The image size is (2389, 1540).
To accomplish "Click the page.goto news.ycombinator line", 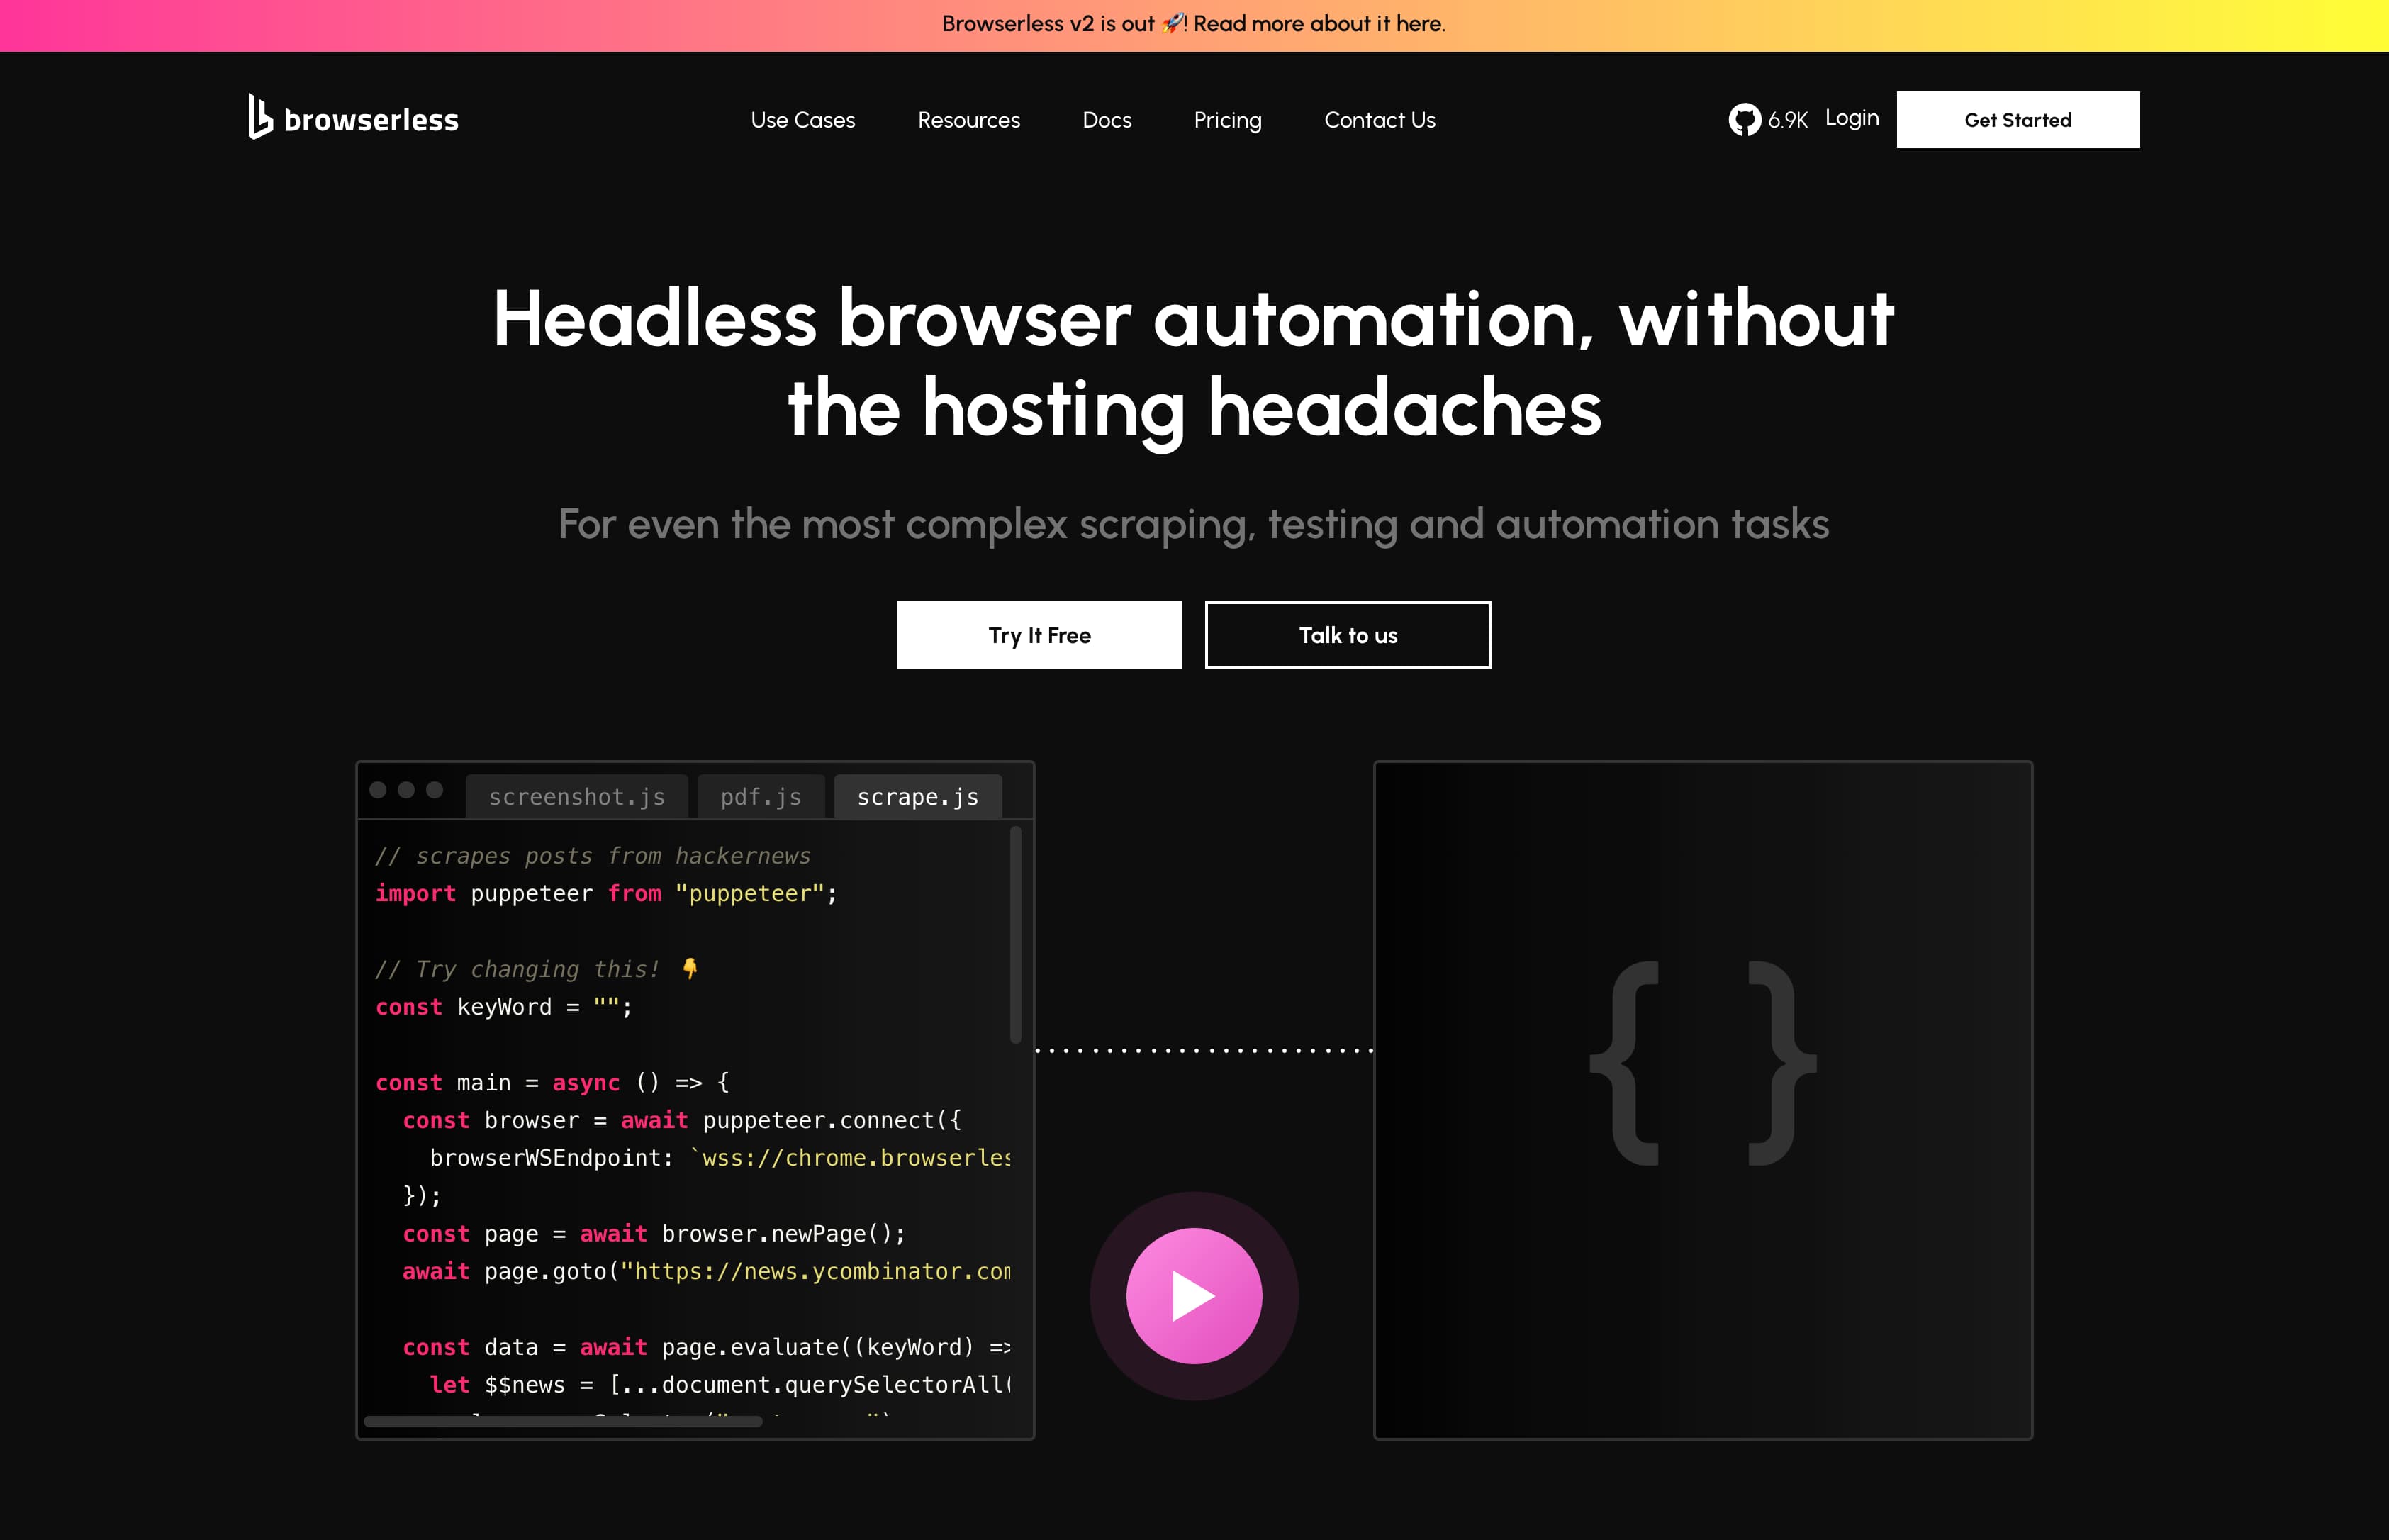I will (x=705, y=1272).
